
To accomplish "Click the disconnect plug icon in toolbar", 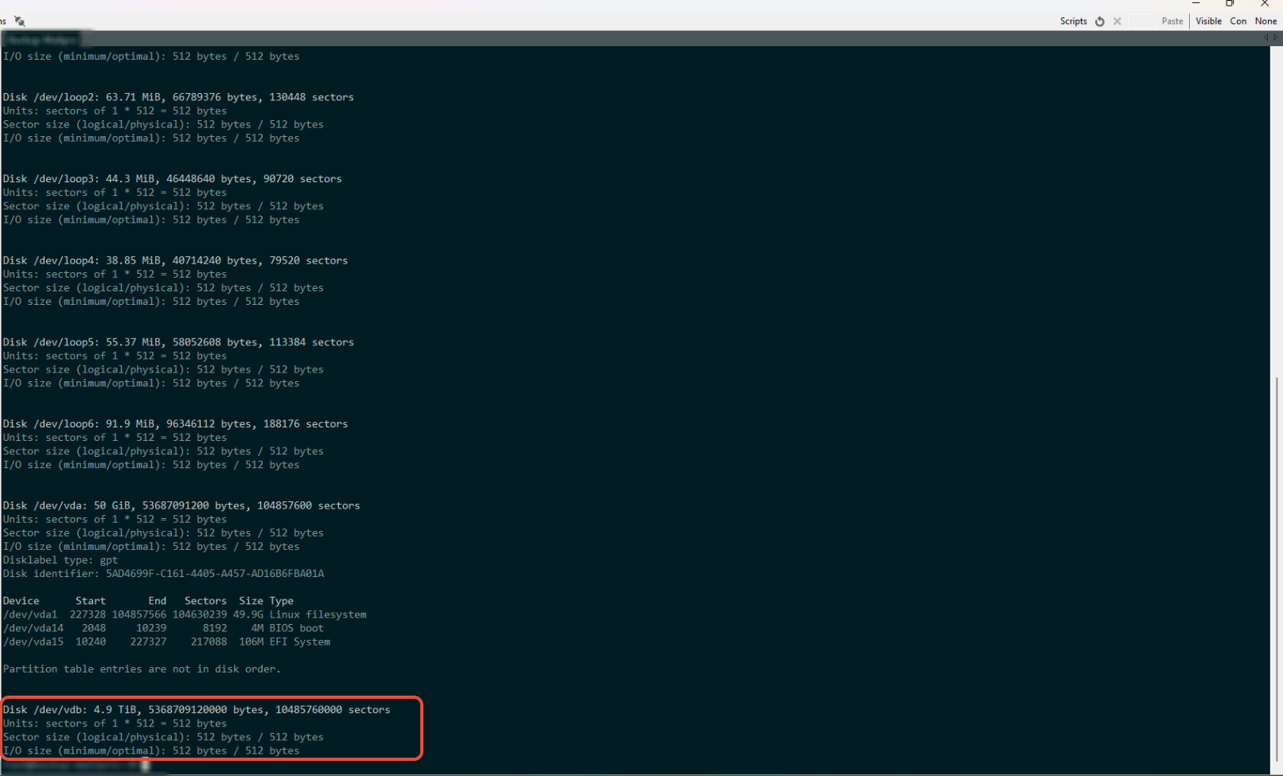I will click(20, 21).
